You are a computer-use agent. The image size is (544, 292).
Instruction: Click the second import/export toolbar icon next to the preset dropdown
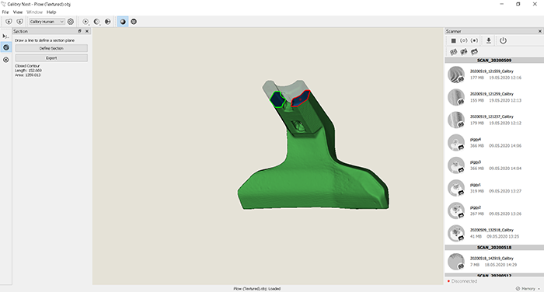coord(19,22)
